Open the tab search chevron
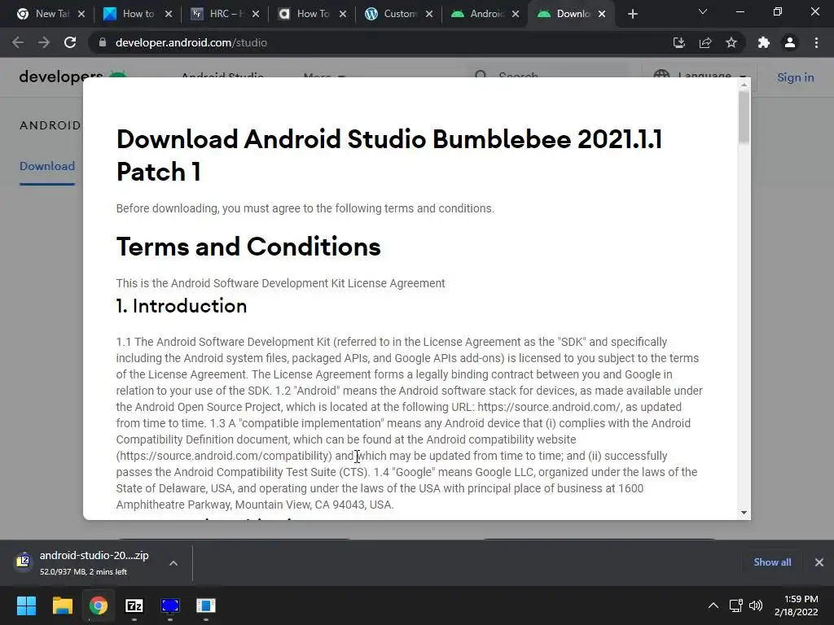 (x=703, y=11)
